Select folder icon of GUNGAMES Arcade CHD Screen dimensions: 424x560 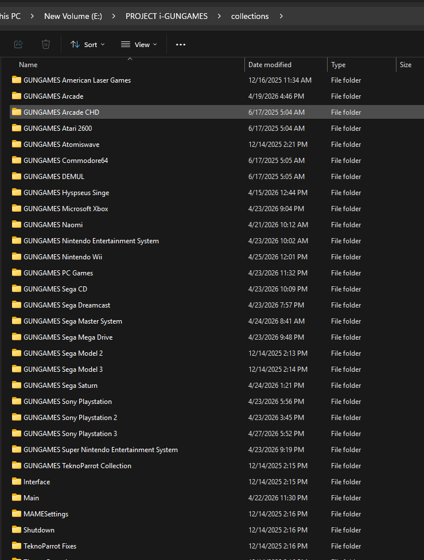tap(17, 112)
